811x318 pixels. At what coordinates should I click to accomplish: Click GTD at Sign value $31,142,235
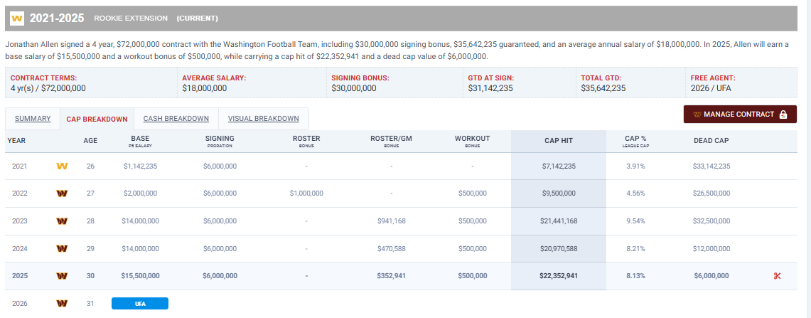pyautogui.click(x=490, y=88)
